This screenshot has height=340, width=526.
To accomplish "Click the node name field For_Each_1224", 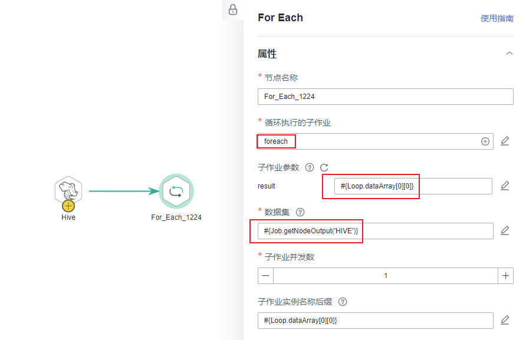I will point(385,97).
